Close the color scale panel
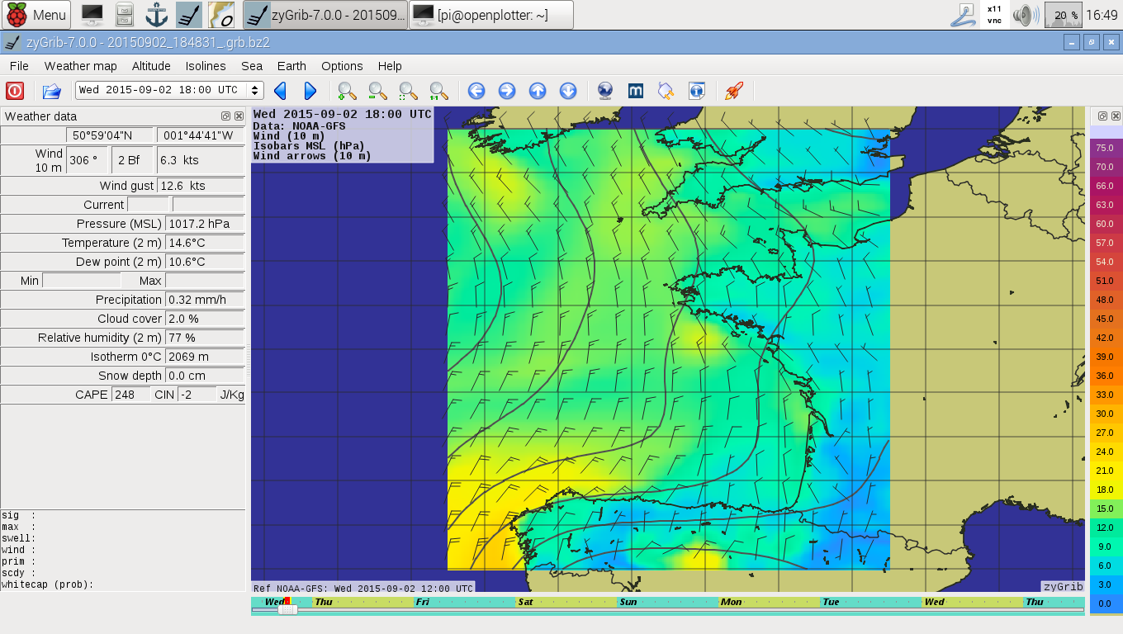 [1116, 116]
